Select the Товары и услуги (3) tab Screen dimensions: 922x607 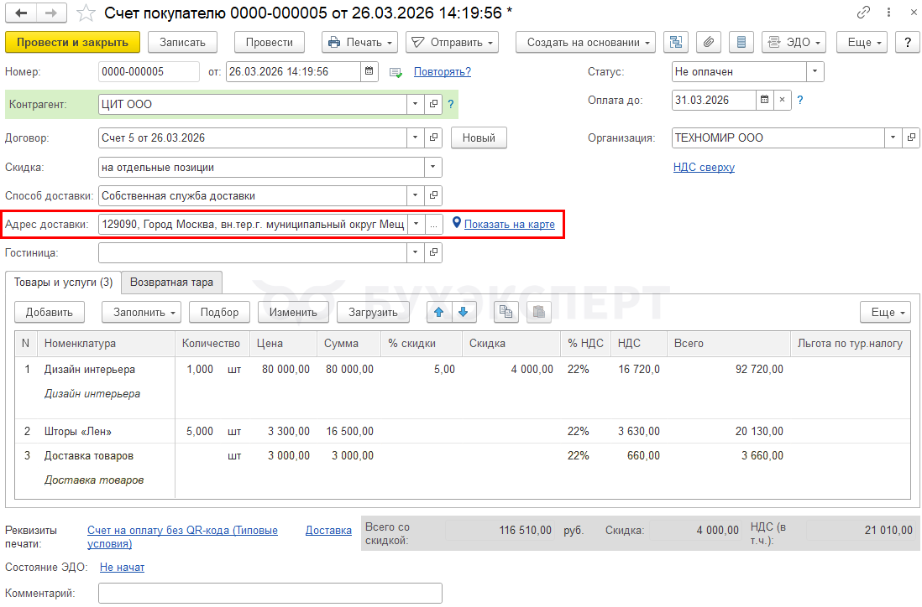[x=63, y=283]
